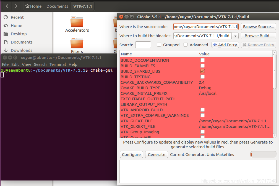The image size is (279, 186).
Task: Sort entries by Name column header
Action: 158,54
